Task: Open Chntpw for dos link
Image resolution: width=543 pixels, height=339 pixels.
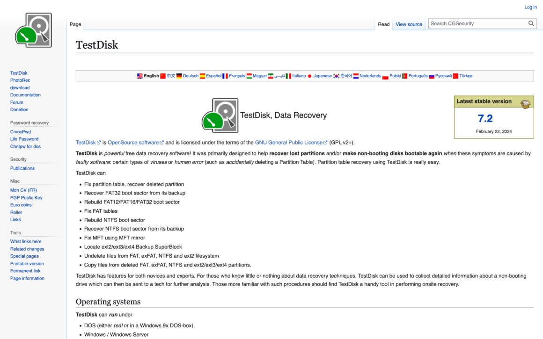Action: 25,147
